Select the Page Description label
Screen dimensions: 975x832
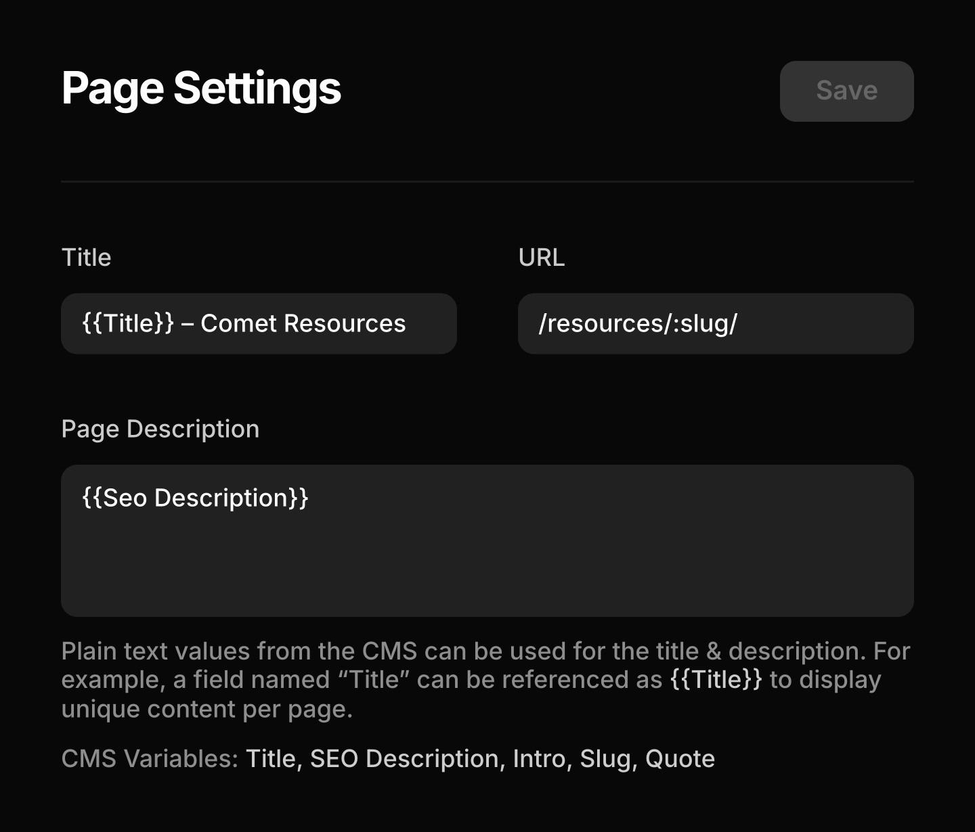tap(160, 429)
